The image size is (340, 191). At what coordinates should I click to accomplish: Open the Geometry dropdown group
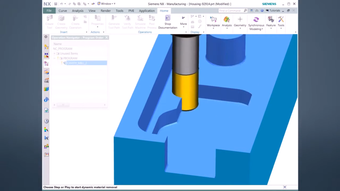(240, 23)
